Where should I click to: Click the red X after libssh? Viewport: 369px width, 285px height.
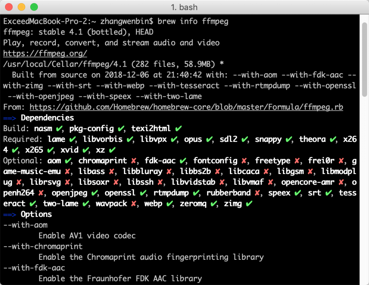(160, 182)
